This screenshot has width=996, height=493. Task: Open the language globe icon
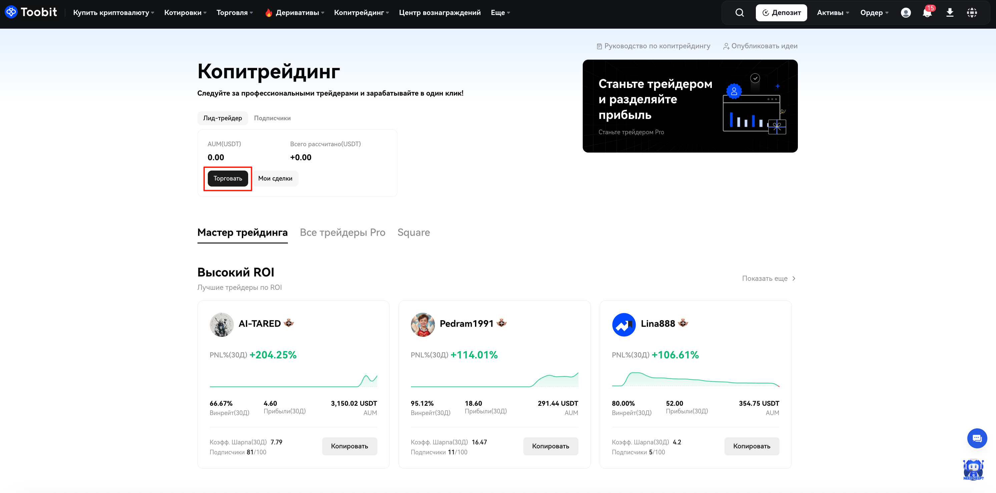[x=972, y=13]
